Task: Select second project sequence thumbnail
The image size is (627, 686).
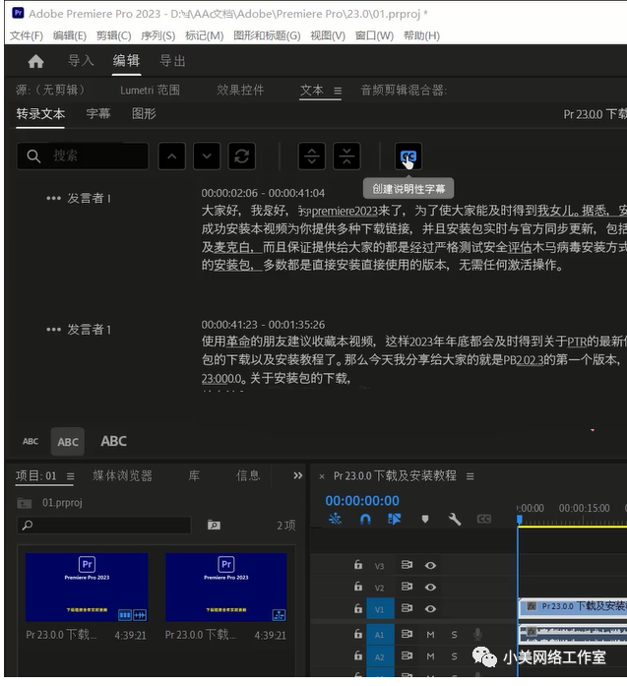Action: [226, 588]
